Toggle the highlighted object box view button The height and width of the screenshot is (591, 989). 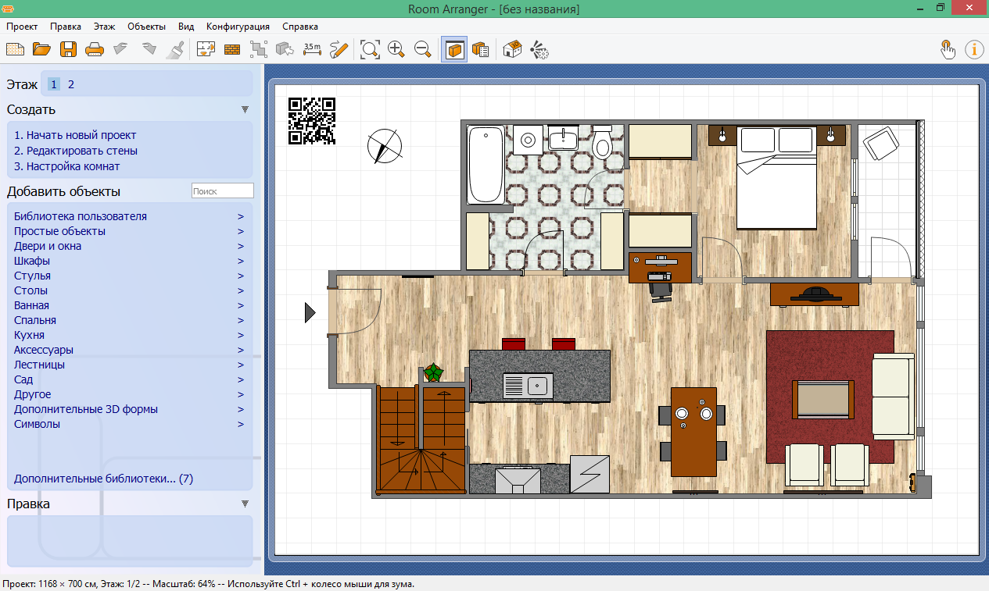[454, 50]
